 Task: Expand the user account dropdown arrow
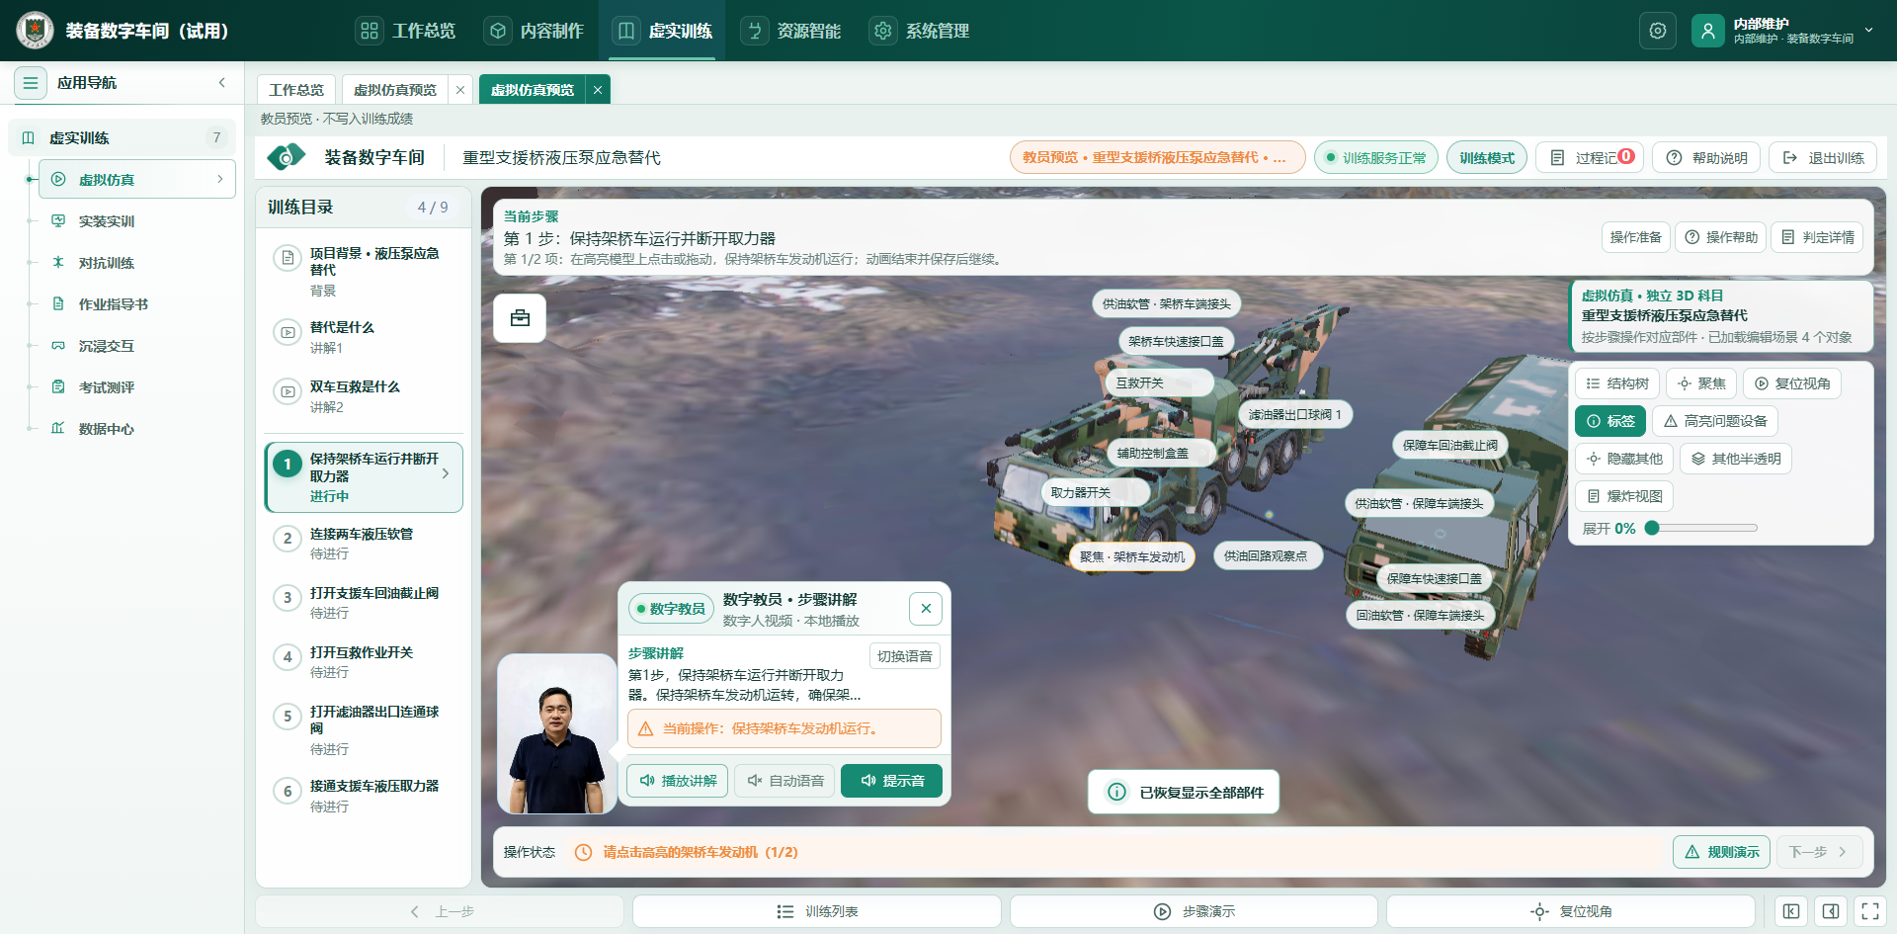(1869, 31)
